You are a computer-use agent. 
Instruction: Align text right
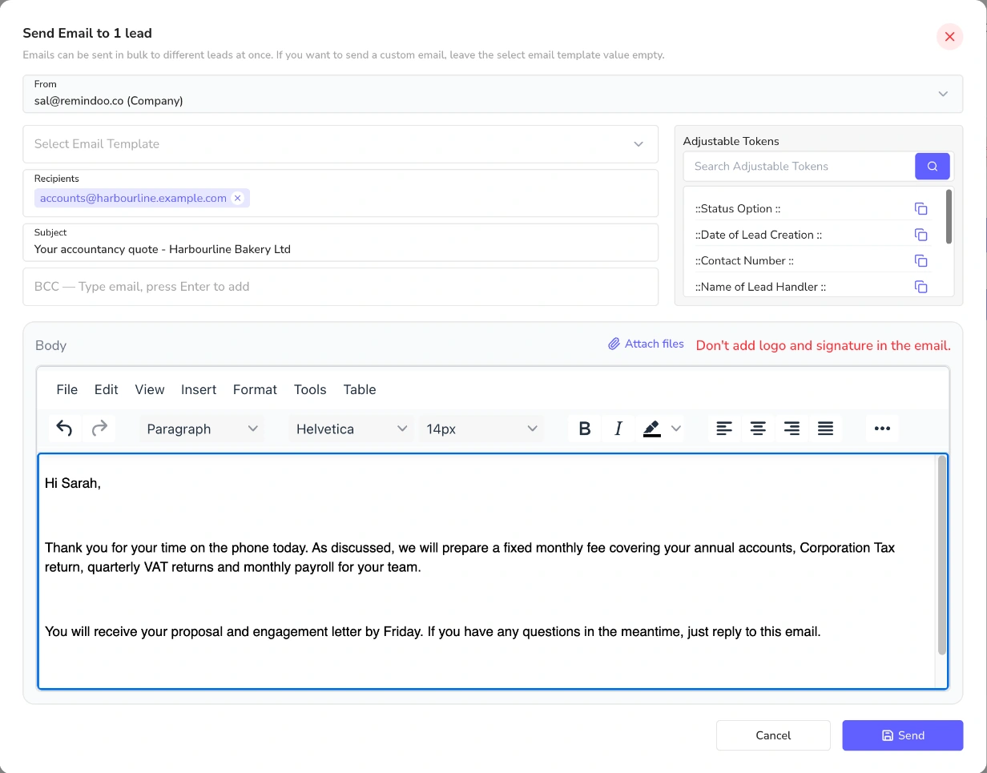click(792, 429)
